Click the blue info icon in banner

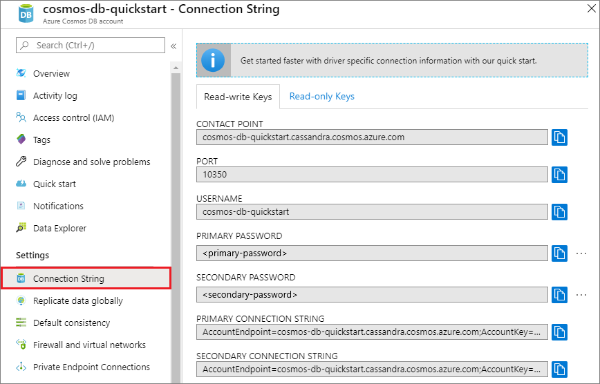pos(213,60)
